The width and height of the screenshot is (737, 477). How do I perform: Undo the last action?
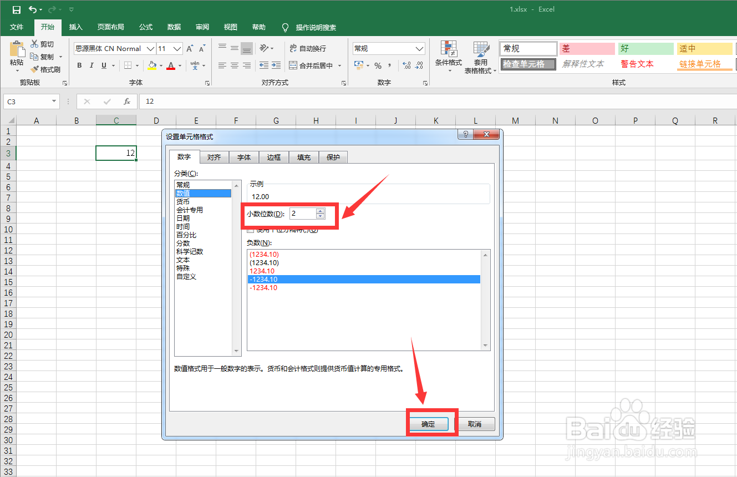[x=33, y=9]
